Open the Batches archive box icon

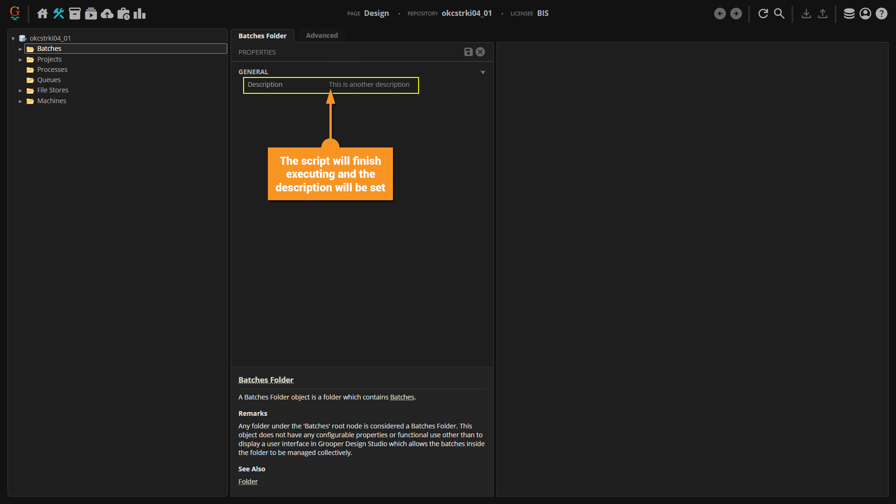75,14
